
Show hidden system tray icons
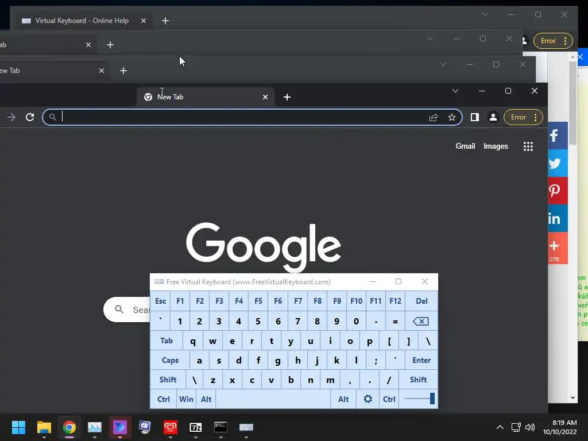[x=500, y=427]
